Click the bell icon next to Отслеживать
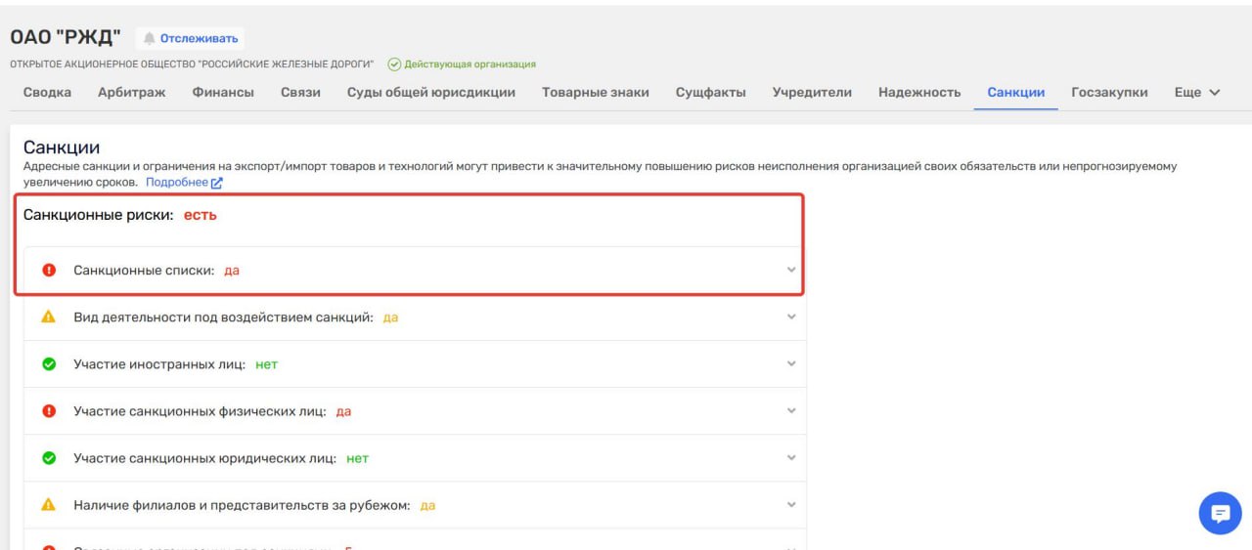1252x550 pixels. pos(150,39)
